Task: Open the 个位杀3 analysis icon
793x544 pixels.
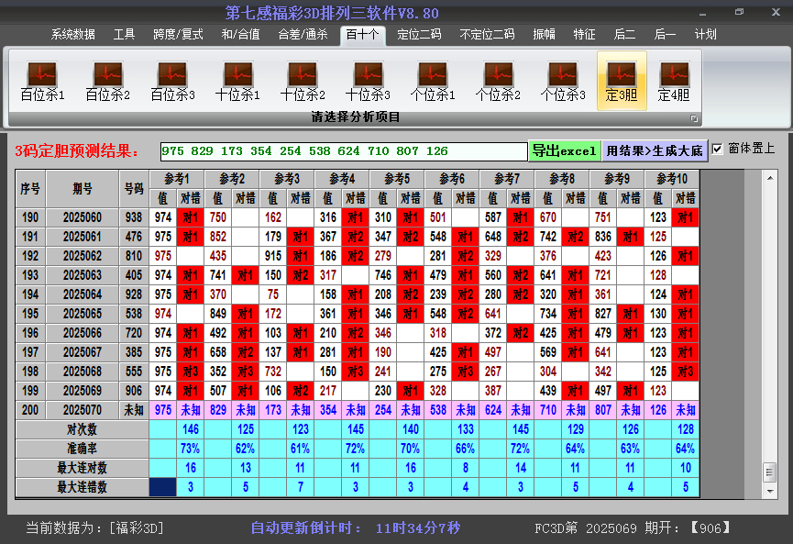Action: coord(562,81)
